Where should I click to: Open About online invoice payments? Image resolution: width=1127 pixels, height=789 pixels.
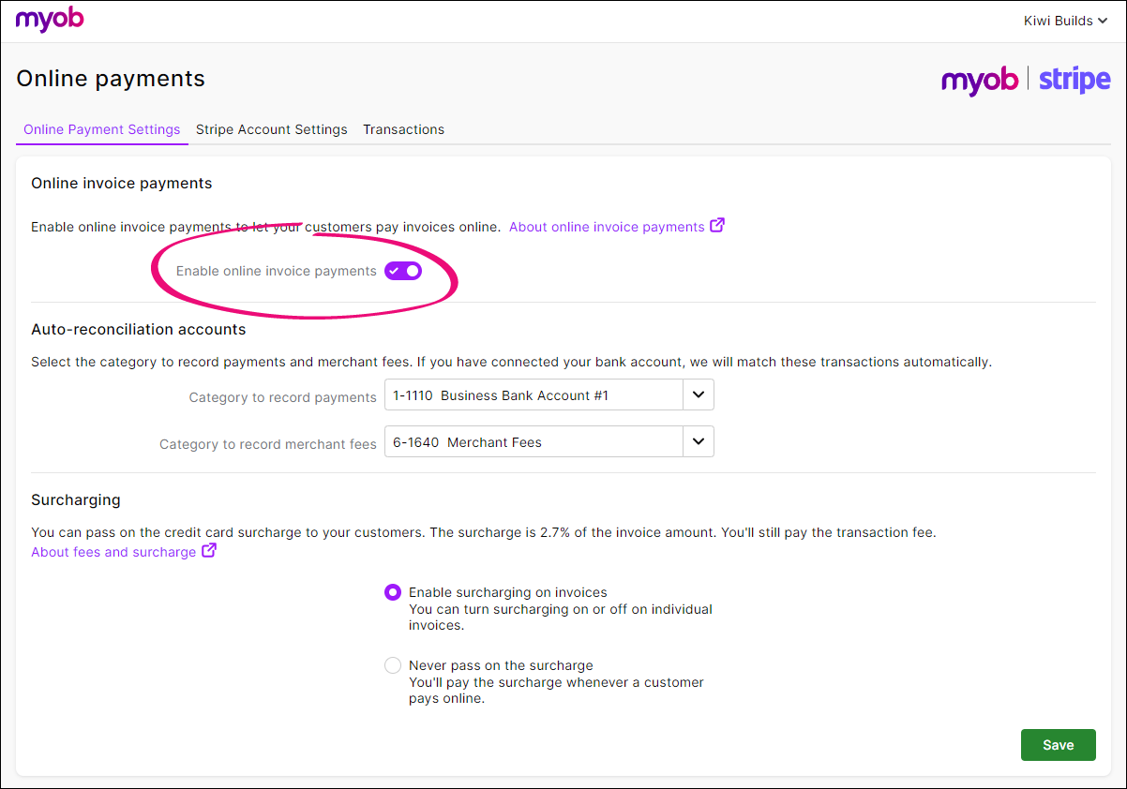pyautogui.click(x=605, y=226)
